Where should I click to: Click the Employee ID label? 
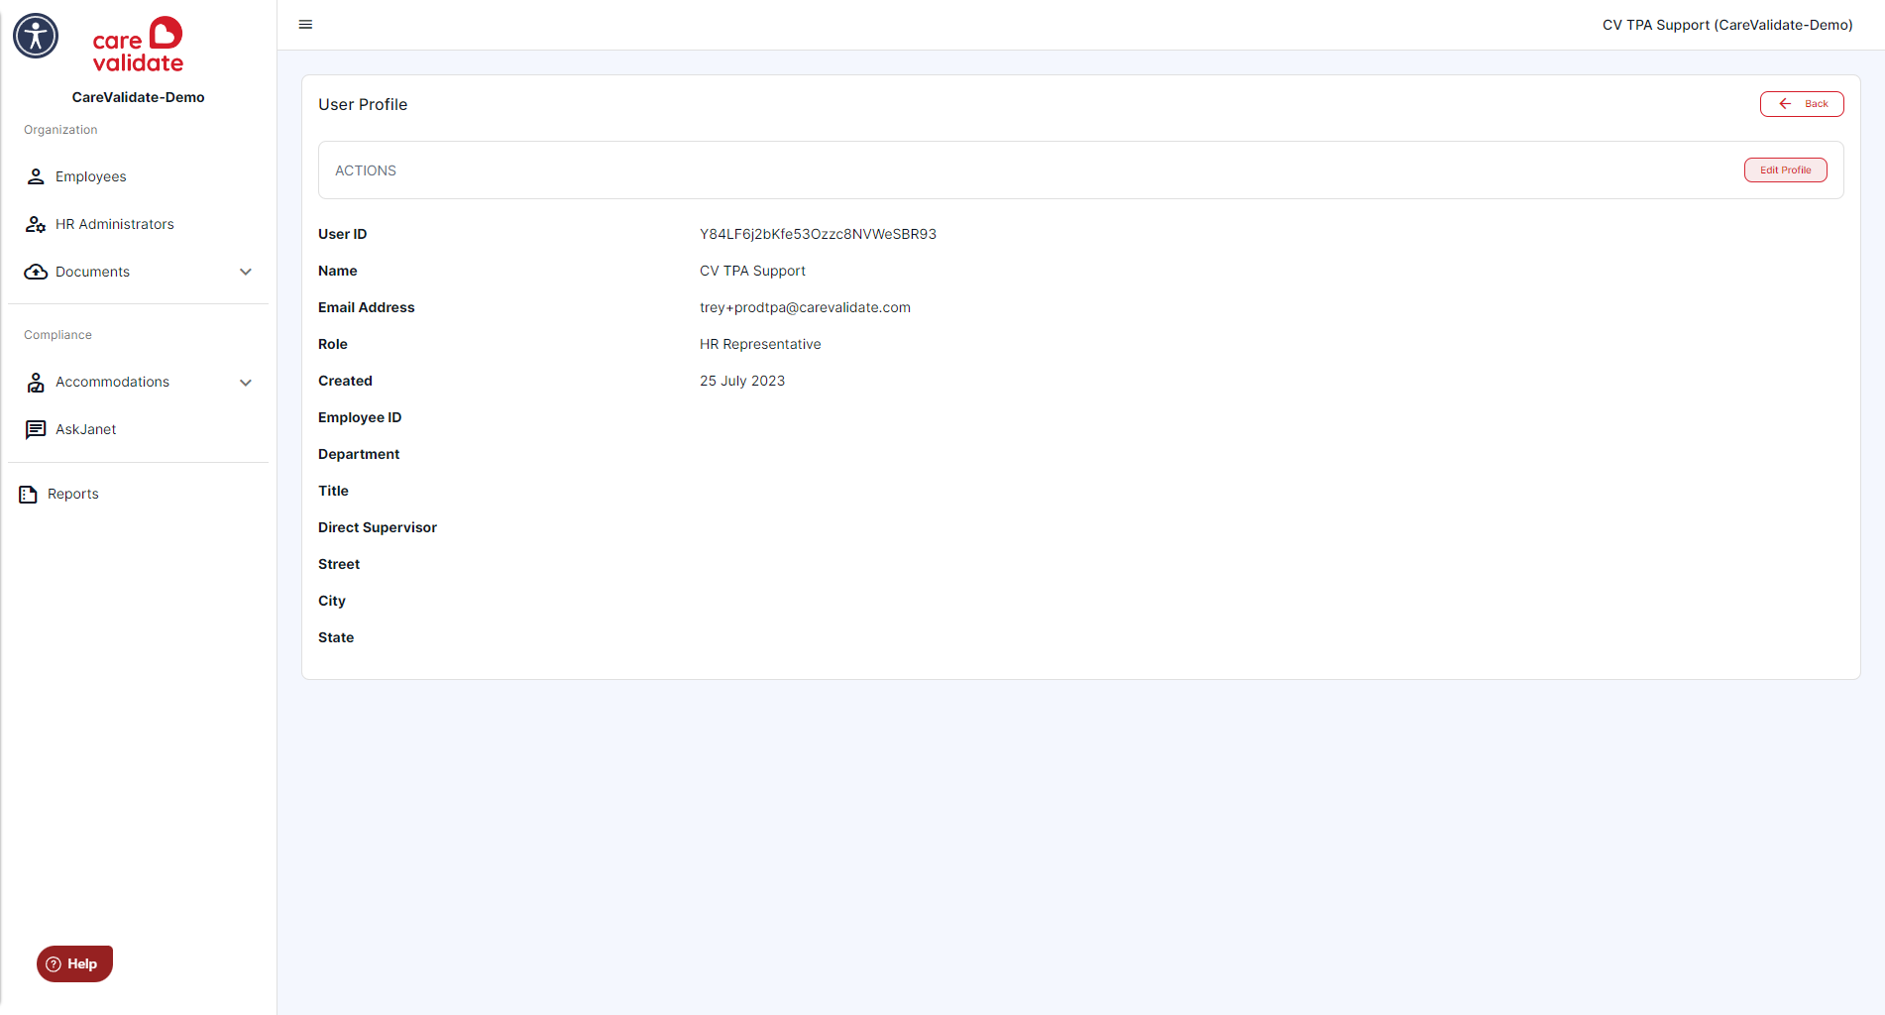pos(360,417)
